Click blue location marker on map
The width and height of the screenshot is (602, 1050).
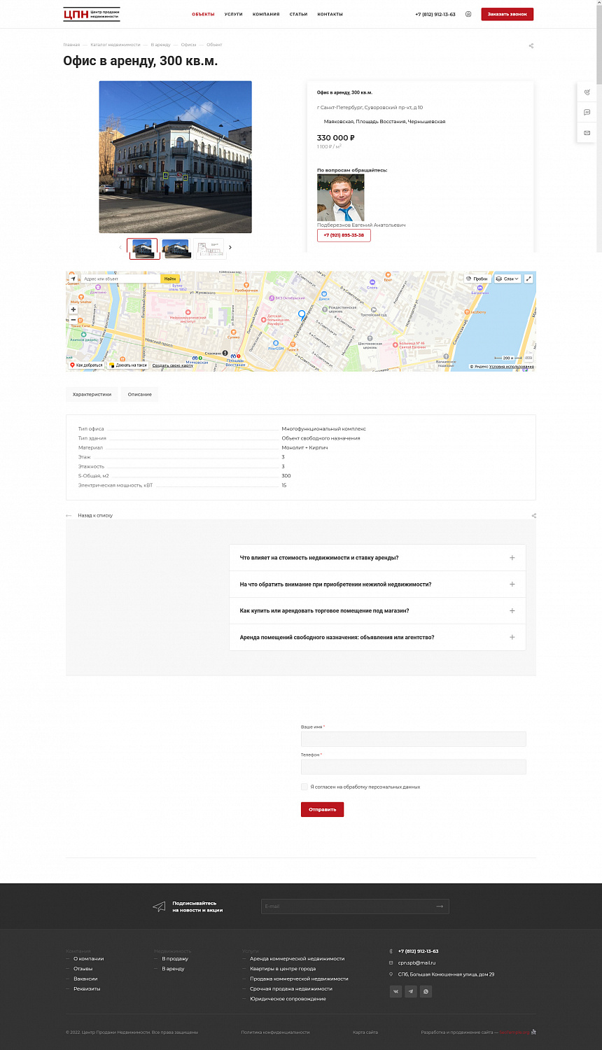(x=302, y=315)
